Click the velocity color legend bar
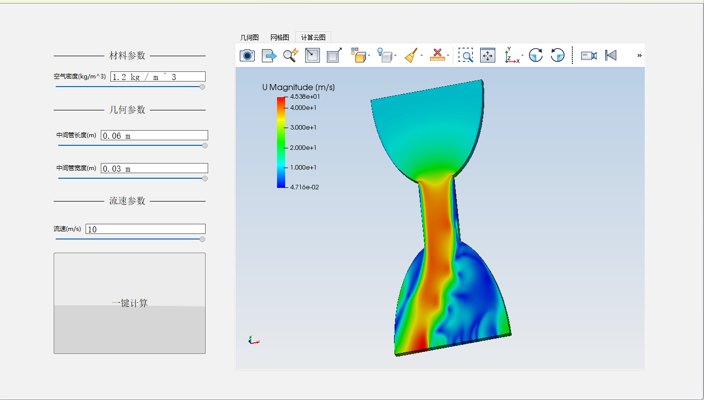The image size is (704, 400). (281, 142)
